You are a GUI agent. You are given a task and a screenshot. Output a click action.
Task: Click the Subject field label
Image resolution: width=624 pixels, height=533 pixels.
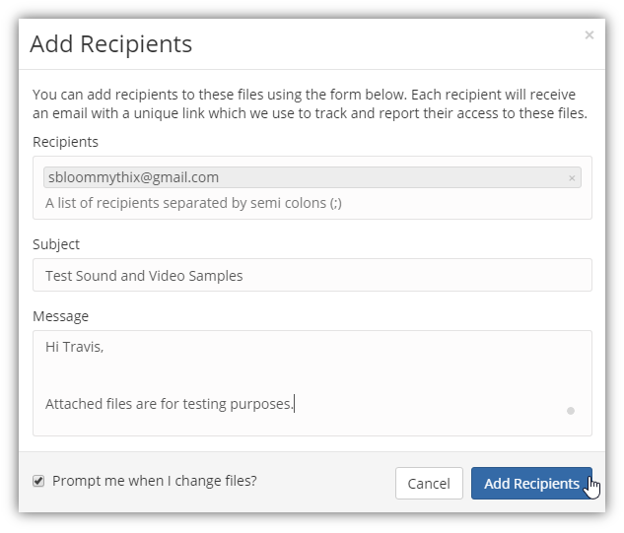coord(56,244)
